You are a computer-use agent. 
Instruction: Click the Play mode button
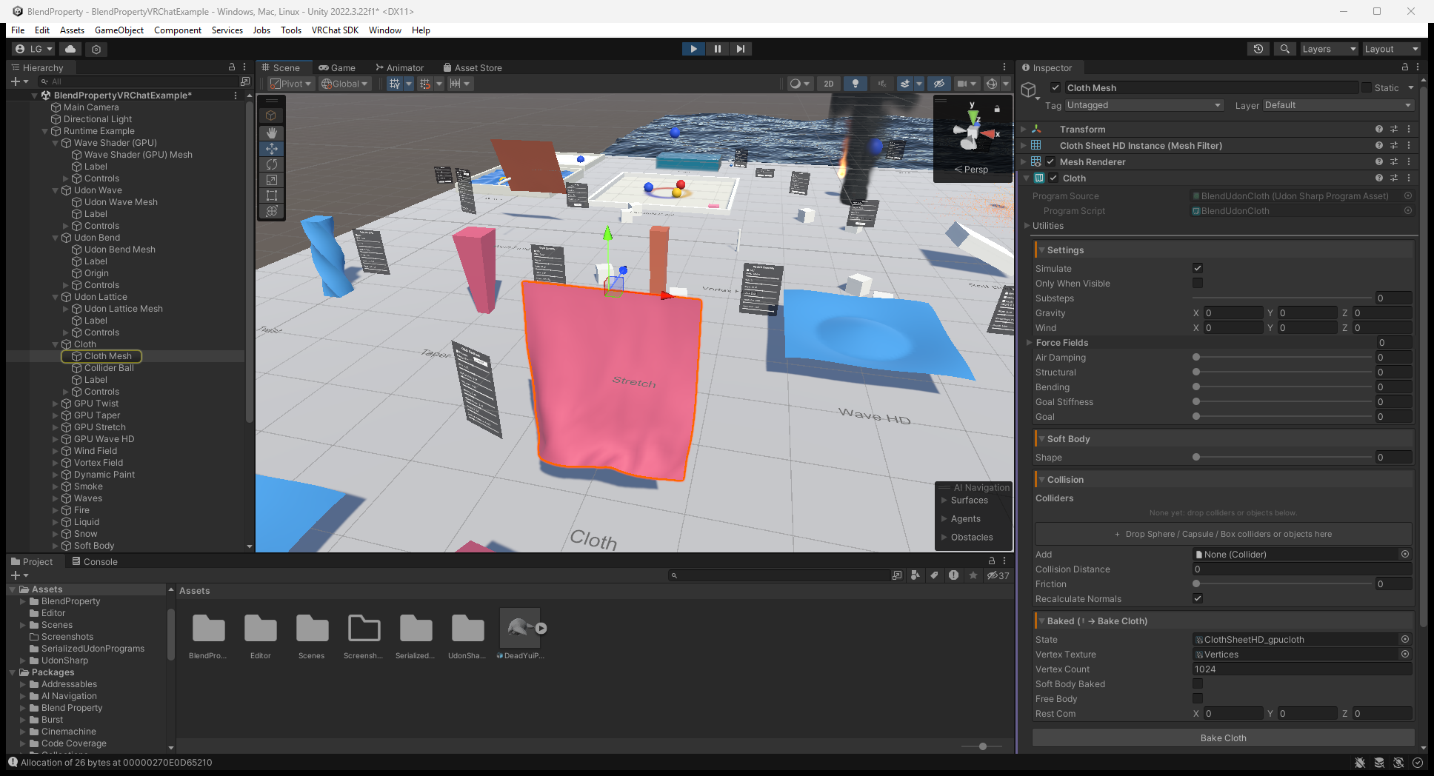[693, 49]
